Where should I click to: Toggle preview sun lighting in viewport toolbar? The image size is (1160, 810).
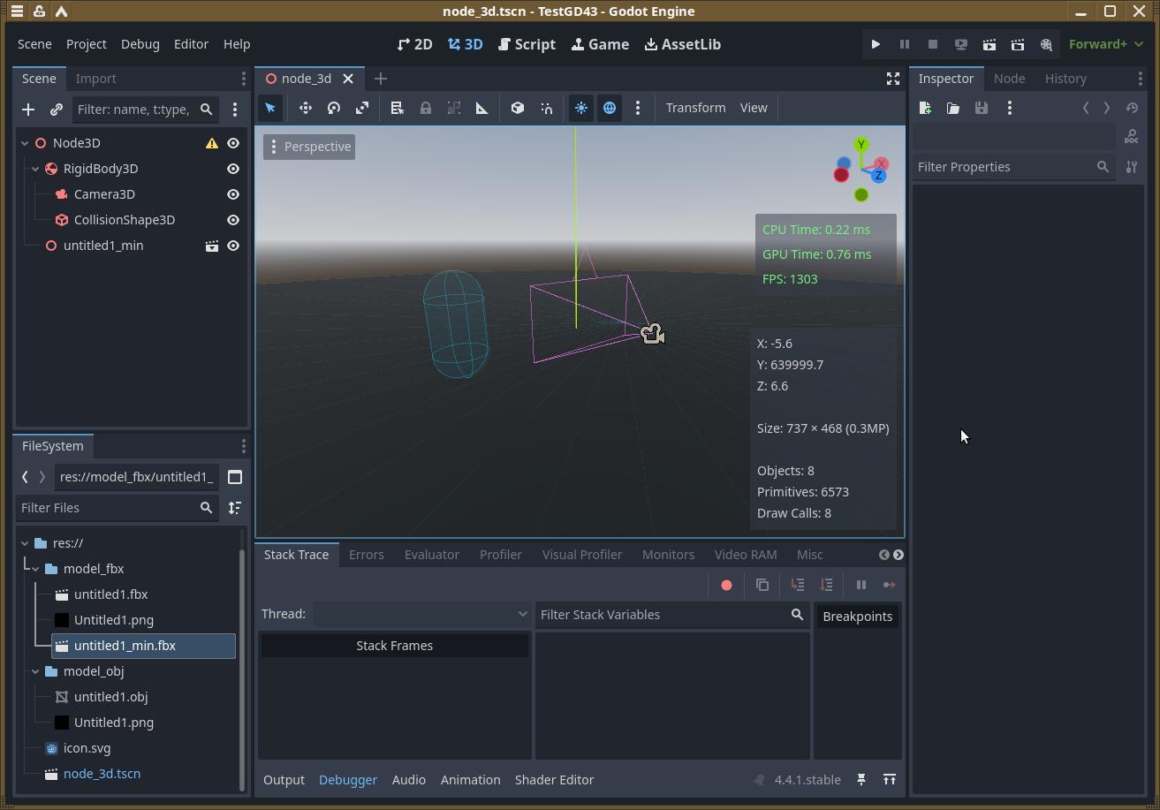click(581, 108)
